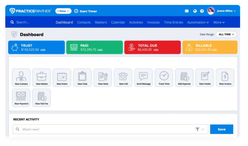The height and width of the screenshot is (146, 248).
Task: Open the PAID amount card
Action: tap(95, 47)
